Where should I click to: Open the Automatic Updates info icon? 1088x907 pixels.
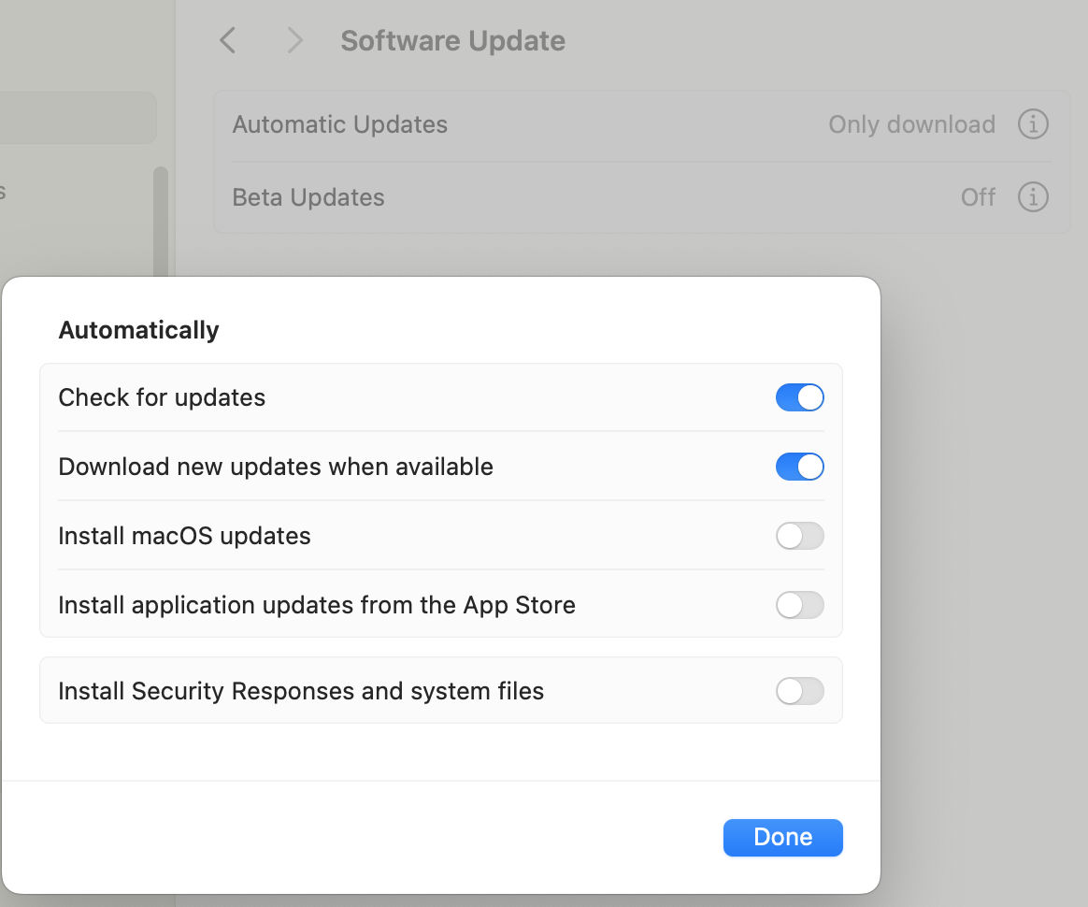click(x=1033, y=124)
